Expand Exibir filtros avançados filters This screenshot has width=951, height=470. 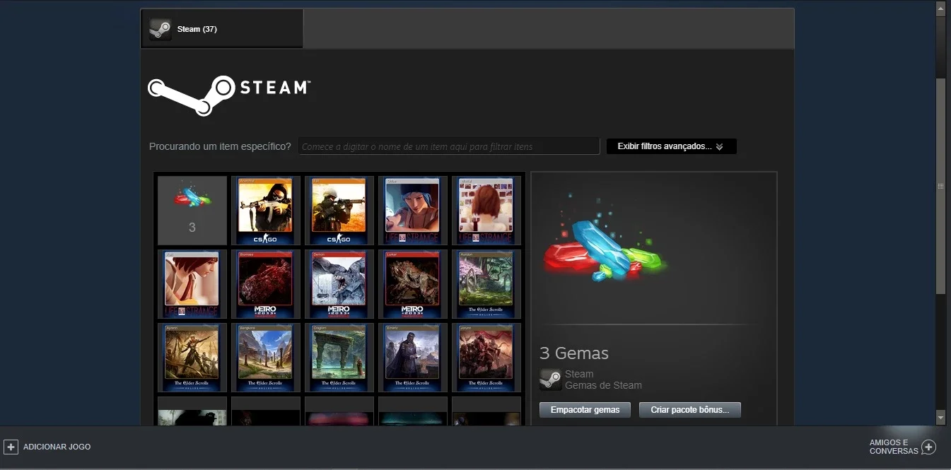pyautogui.click(x=671, y=146)
